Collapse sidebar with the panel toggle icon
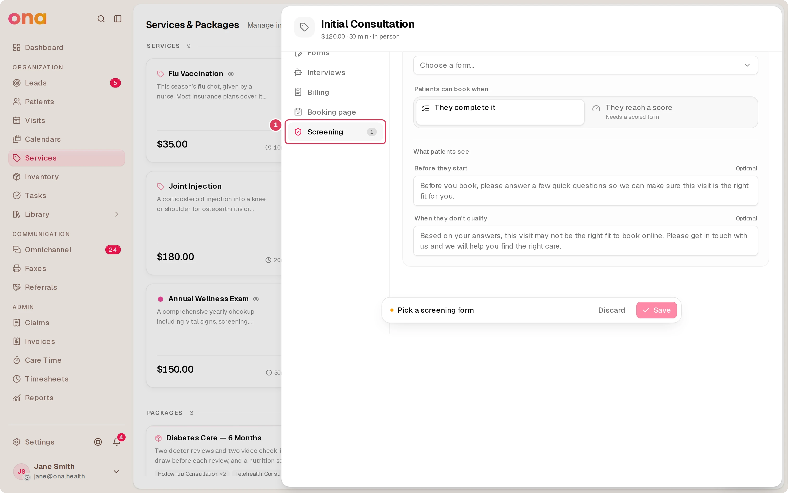Screen dimensions: 788x493 coord(118,19)
